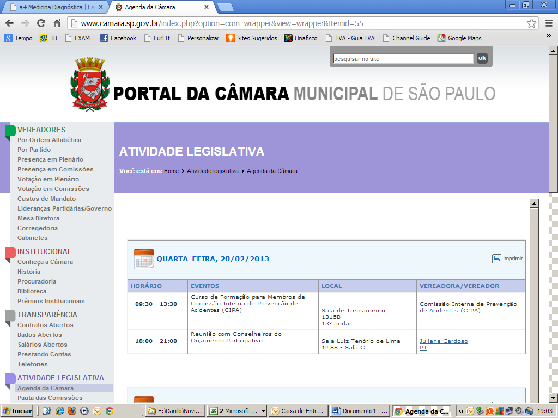Open Votação em Comissões link
Screen dimensions: 558x418
tap(53, 189)
